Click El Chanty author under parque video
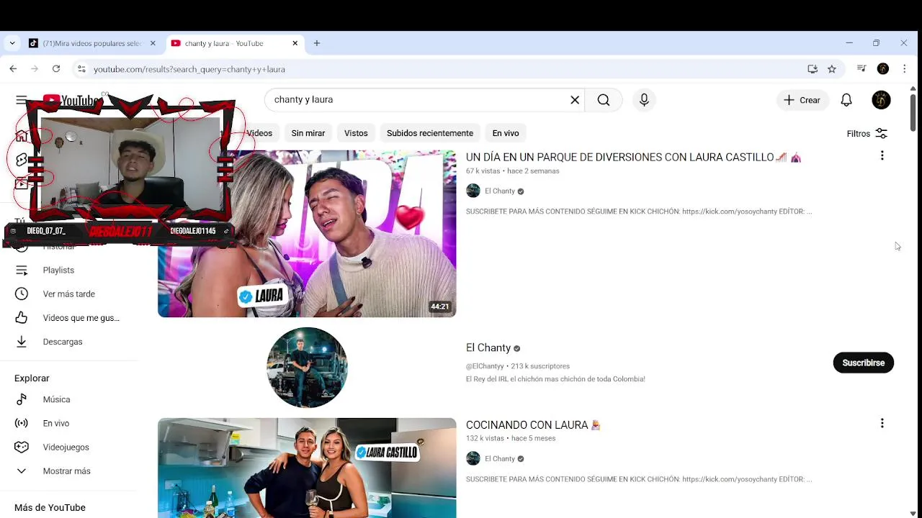Viewport: 922px width, 518px height. (x=500, y=191)
